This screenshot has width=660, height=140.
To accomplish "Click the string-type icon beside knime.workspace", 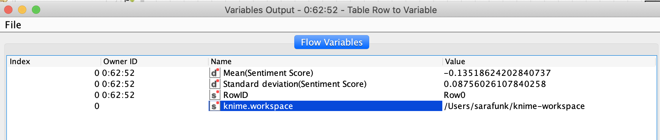I will click(215, 106).
